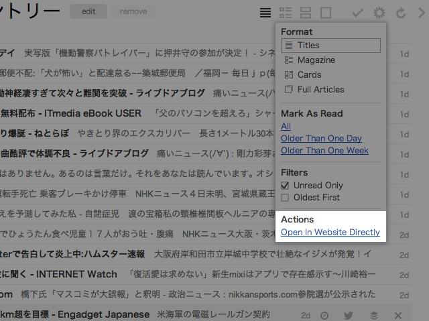429x321 pixels.
Task: Open the INTERNET Watch article row
Action: tap(205, 274)
